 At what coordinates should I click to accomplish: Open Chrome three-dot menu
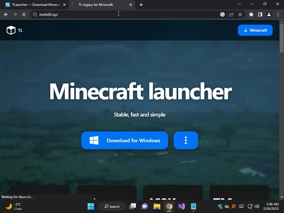(278, 14)
